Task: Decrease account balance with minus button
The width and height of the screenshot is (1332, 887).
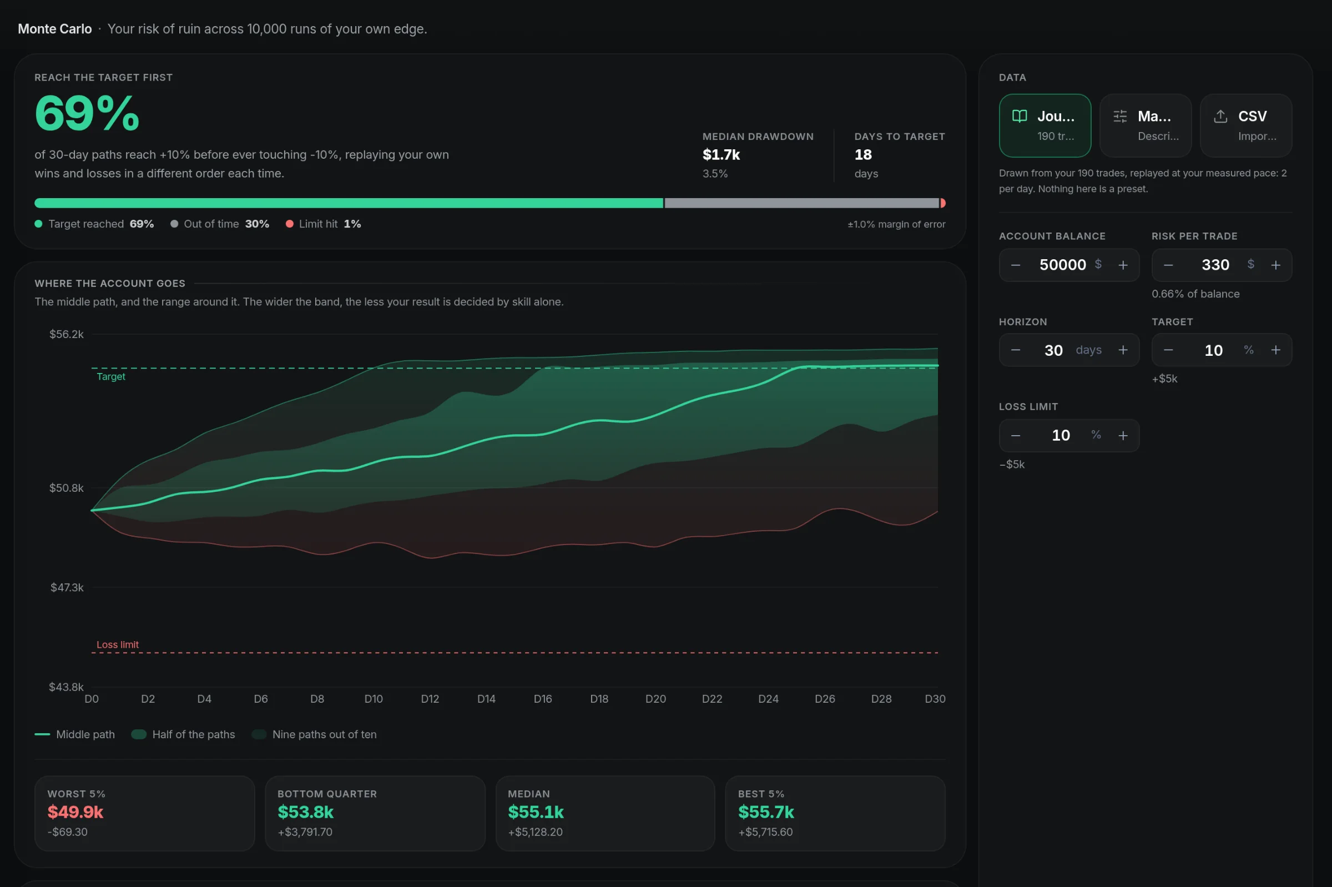Action: [x=1015, y=265]
